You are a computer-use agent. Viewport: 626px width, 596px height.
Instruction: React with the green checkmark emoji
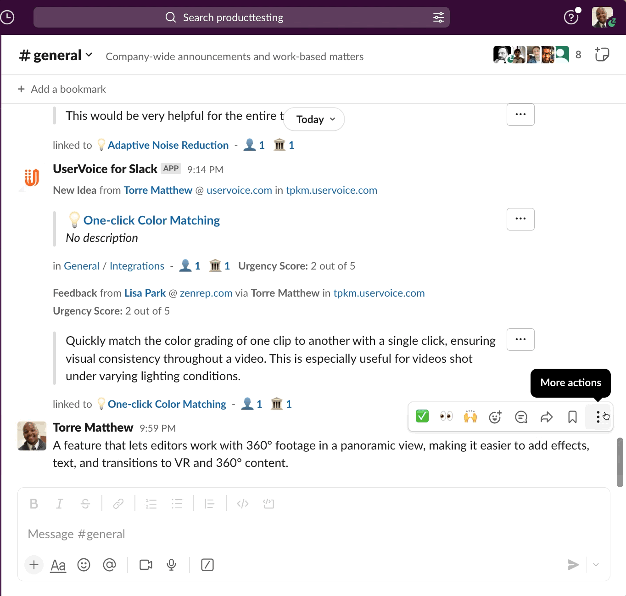click(x=422, y=416)
